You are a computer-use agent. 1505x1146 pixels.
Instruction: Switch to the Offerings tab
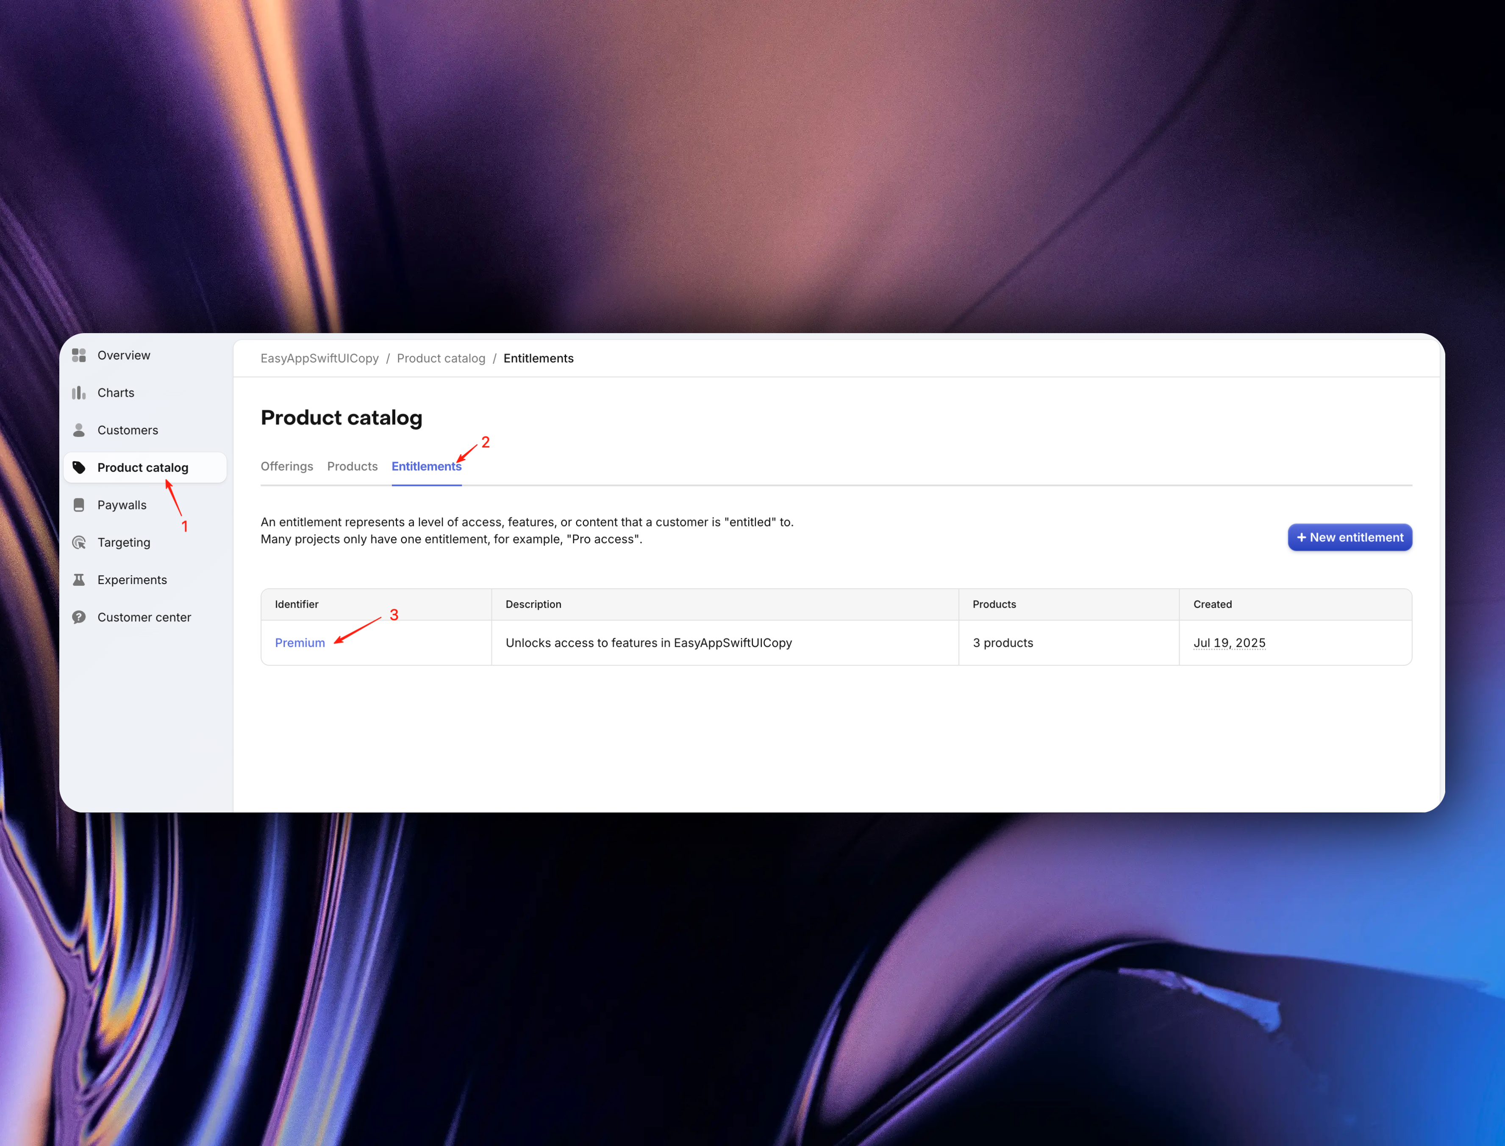coord(287,467)
